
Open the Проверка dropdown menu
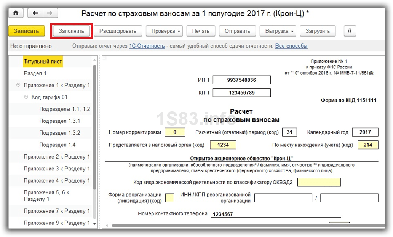[164, 31]
